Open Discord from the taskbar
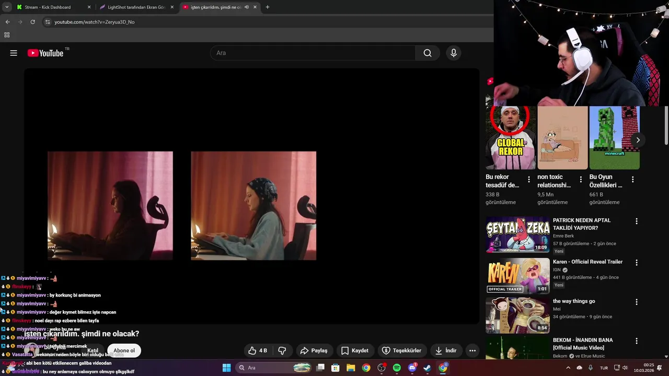This screenshot has height=376, width=669. (x=412, y=368)
